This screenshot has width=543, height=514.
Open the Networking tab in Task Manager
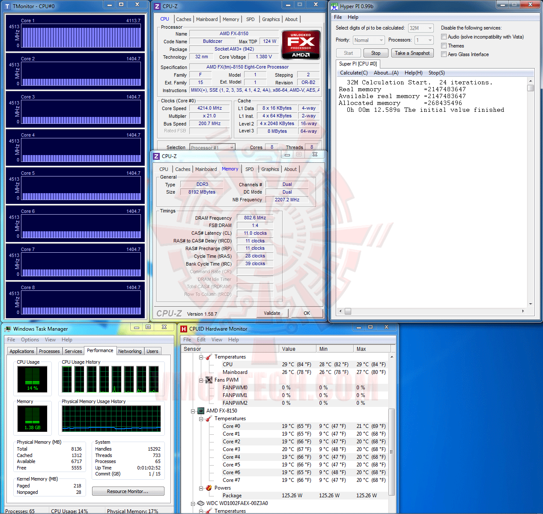point(130,351)
